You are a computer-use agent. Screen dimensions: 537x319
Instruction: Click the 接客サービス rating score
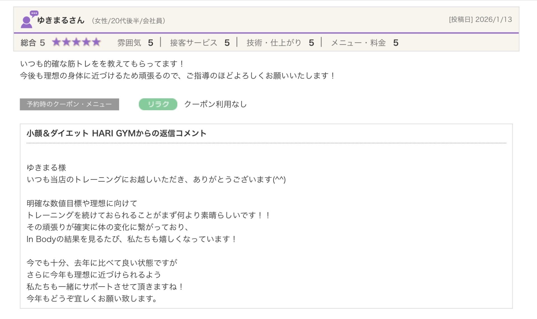(x=227, y=42)
